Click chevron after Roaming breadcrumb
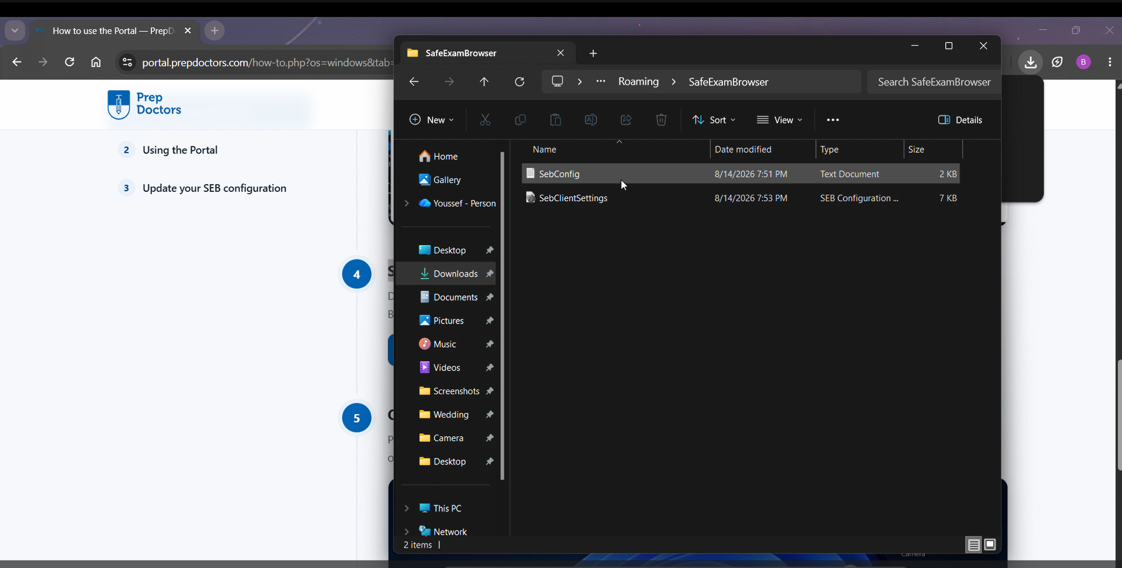This screenshot has height=568, width=1122. (673, 82)
